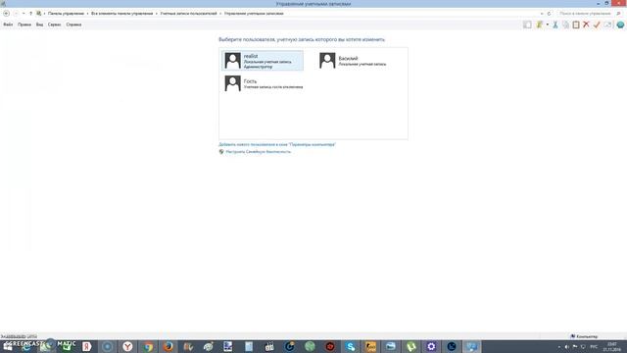The width and height of the screenshot is (627, 353).
Task: Click the realist account avatar picture
Action: [233, 61]
